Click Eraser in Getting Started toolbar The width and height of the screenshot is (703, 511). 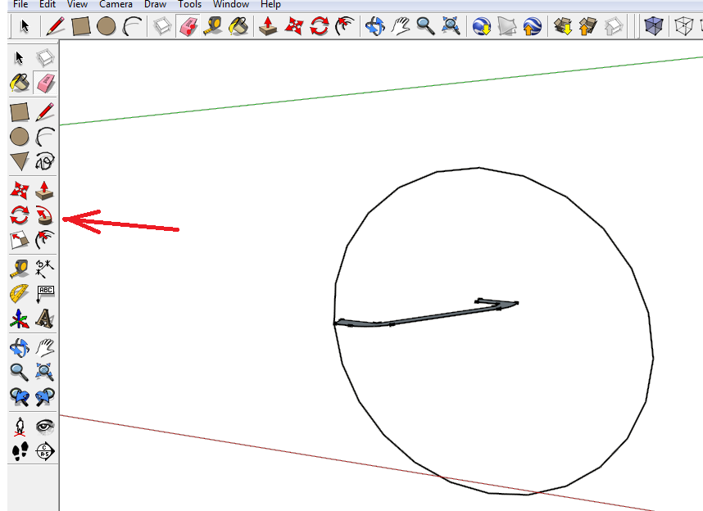pos(188,26)
